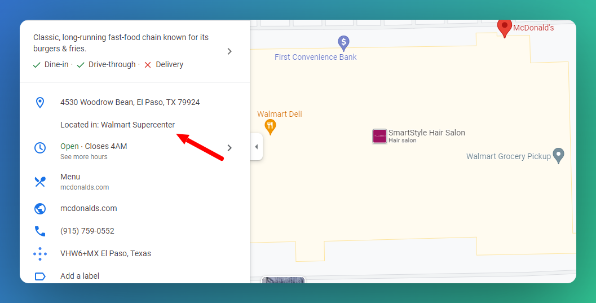This screenshot has height=303, width=596.
Task: Expand the description chevron arrow
Action: [x=229, y=51]
